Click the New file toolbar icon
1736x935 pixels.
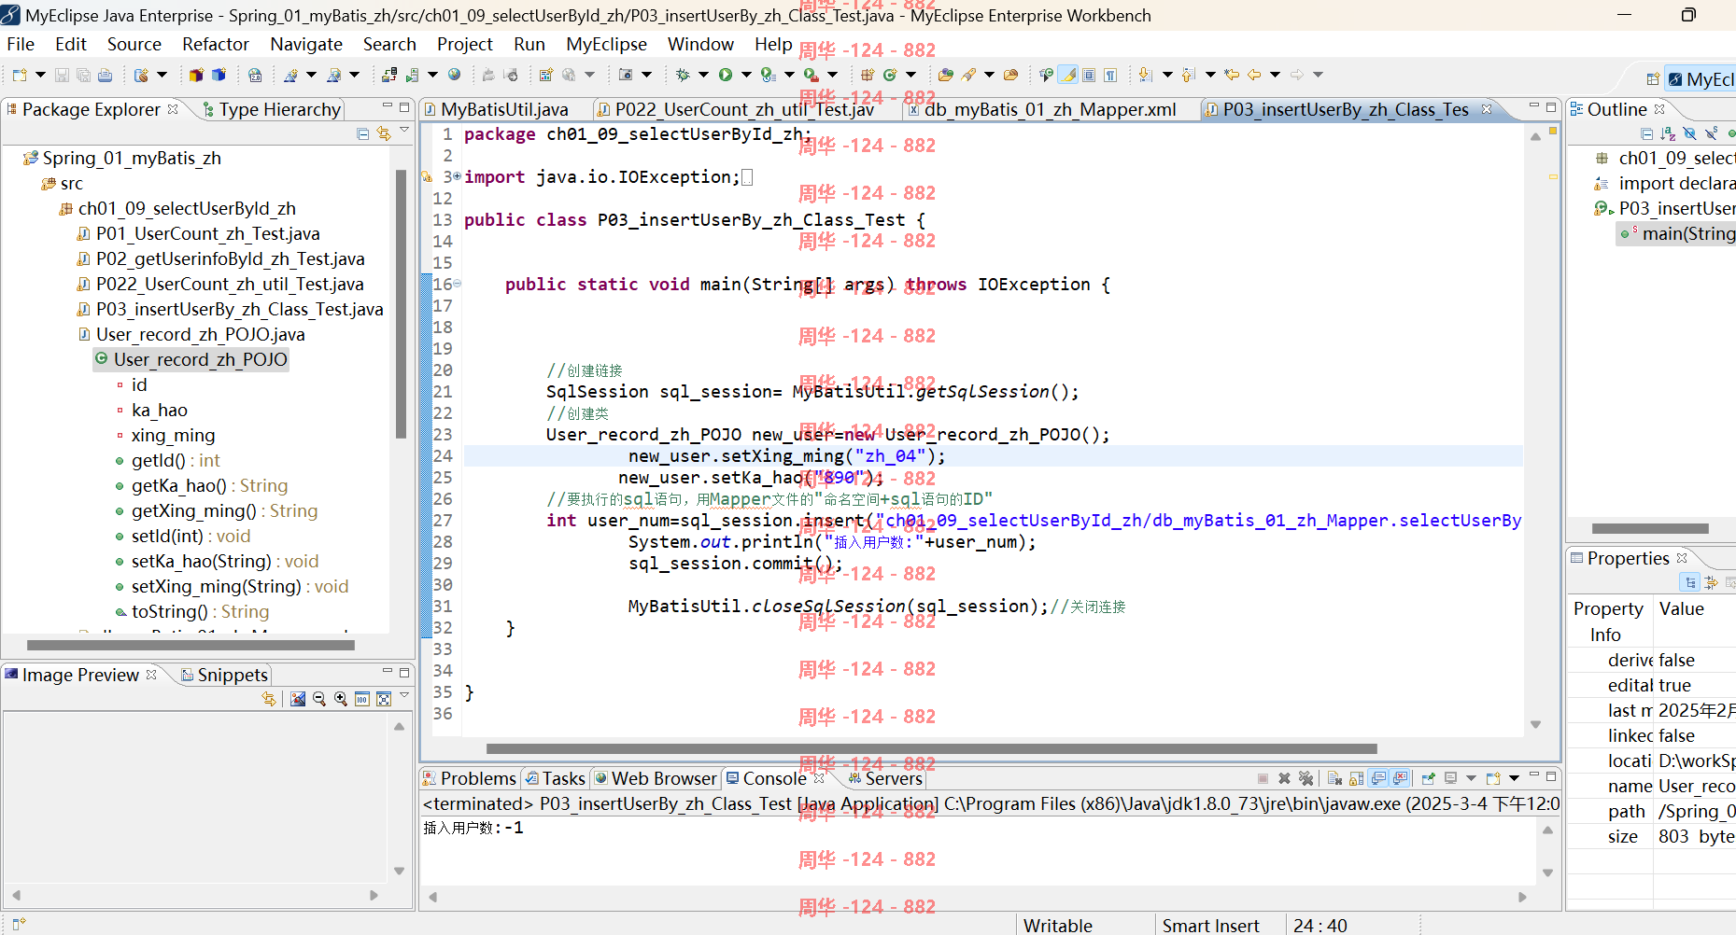[x=19, y=75]
